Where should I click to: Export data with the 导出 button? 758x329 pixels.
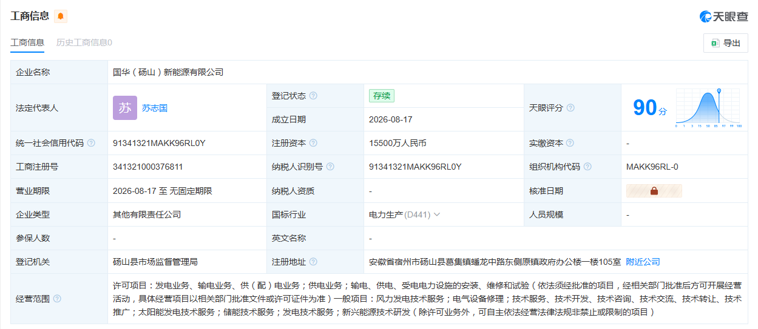(726, 43)
